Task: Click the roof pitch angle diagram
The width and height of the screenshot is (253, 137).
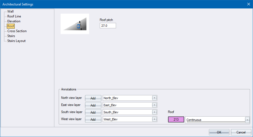Action: tap(75, 24)
